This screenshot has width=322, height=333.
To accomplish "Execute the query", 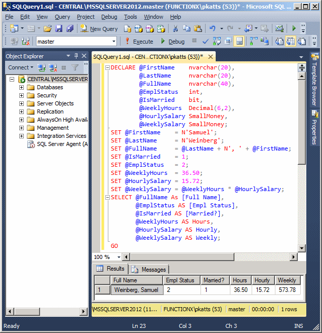I will (x=139, y=42).
